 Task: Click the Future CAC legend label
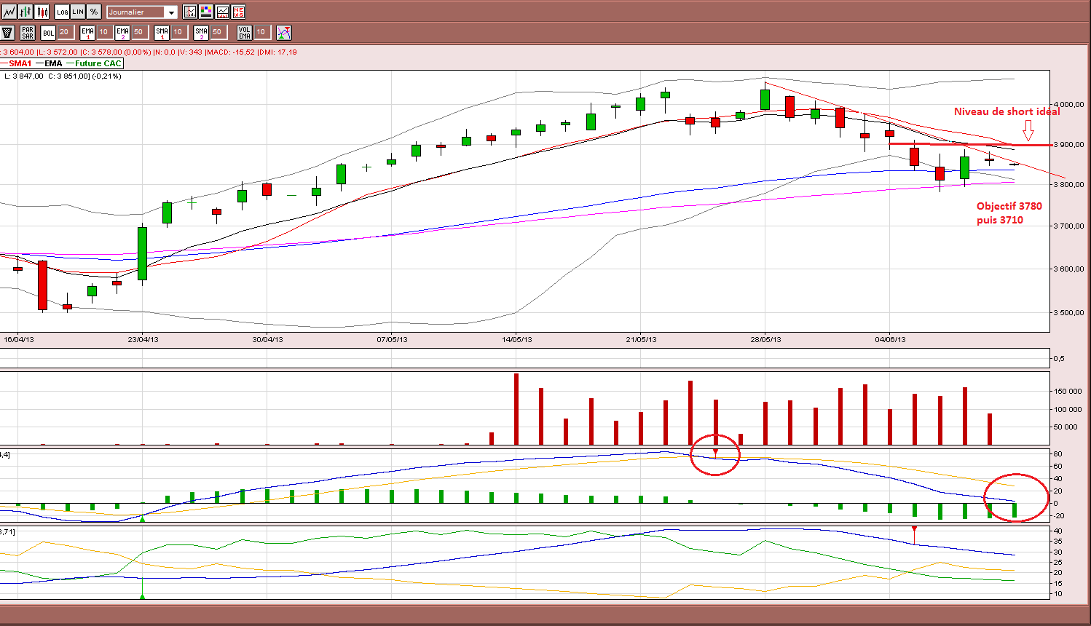[98, 63]
